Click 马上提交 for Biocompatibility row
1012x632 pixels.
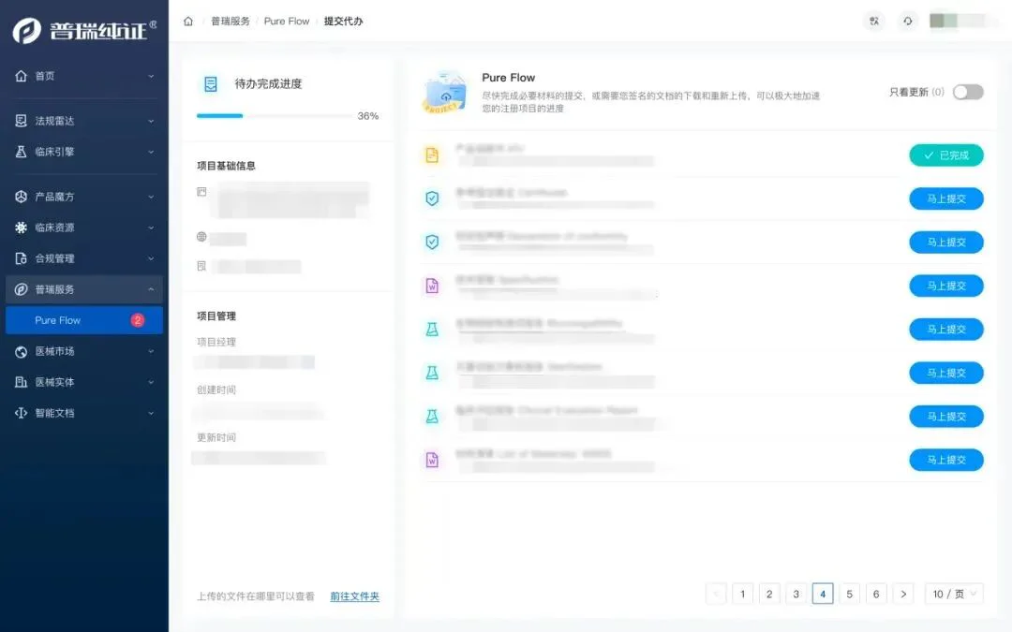946,330
